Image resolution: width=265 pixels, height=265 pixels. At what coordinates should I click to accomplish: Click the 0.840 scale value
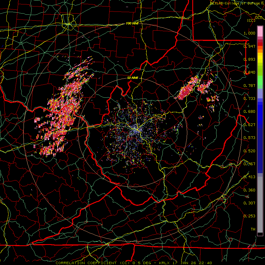[x=249, y=72]
